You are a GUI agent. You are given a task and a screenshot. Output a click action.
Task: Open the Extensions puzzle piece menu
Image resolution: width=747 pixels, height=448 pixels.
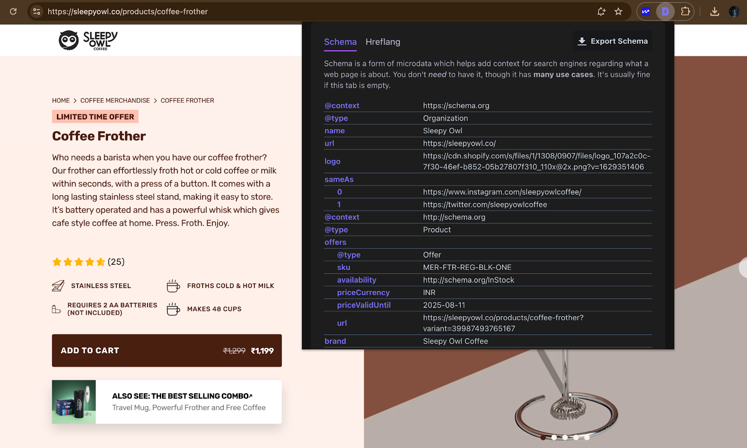tap(685, 12)
